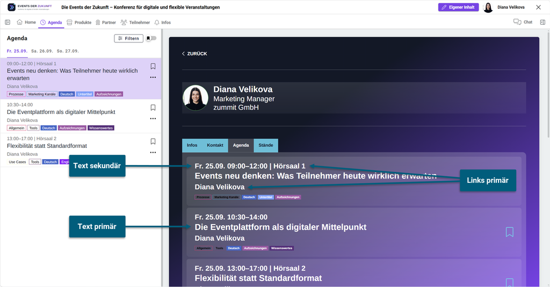Viewport: 550px width, 287px height.
Task: Open 'Die Eventplattform als digitaler Mittelpunkt' list entry
Action: point(81,116)
